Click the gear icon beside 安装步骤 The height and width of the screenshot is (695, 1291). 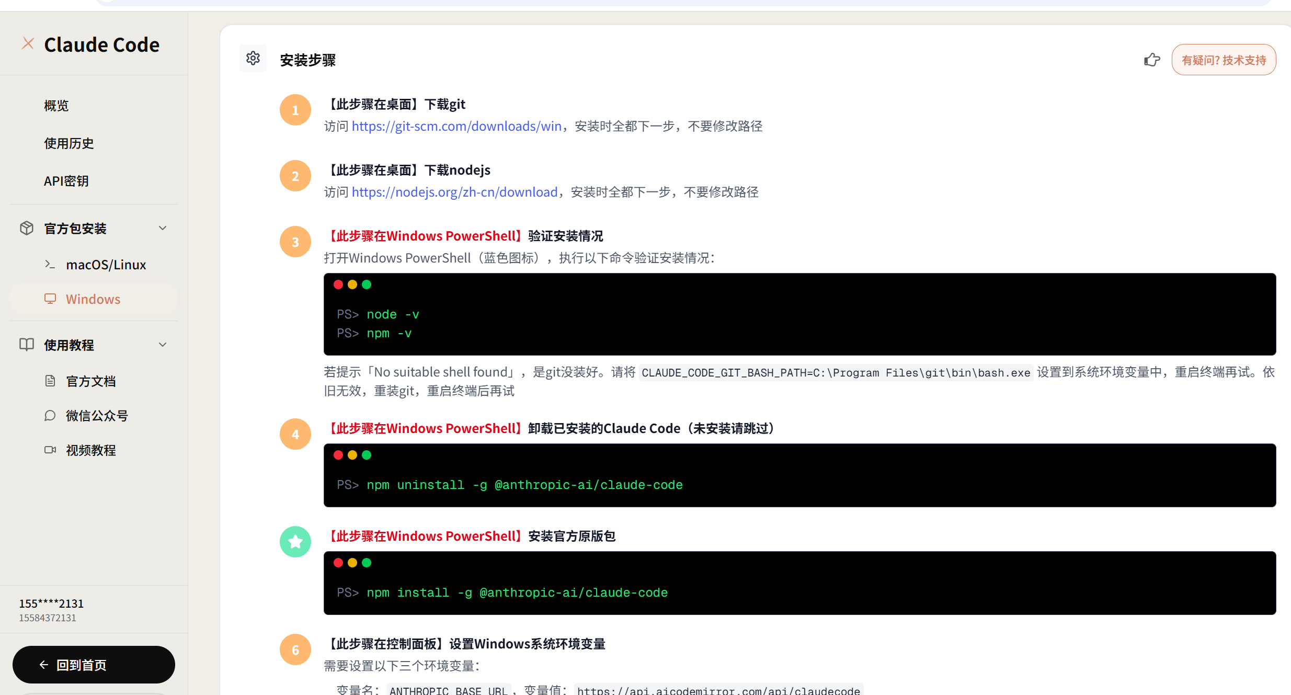click(253, 58)
